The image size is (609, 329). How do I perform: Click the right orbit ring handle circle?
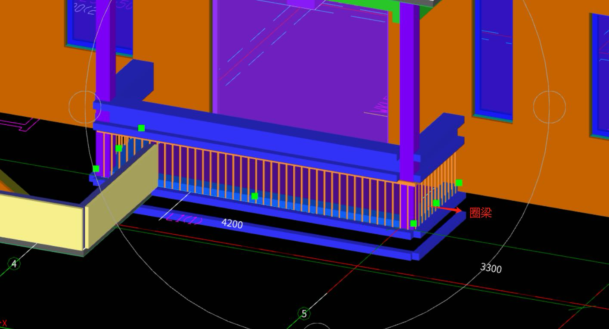pyautogui.click(x=550, y=106)
